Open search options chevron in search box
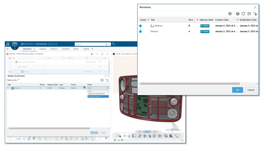This screenshot has width=263, height=148. [109, 44]
